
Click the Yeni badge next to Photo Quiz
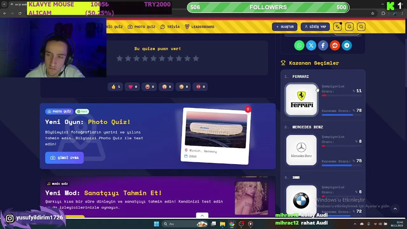click(82, 112)
